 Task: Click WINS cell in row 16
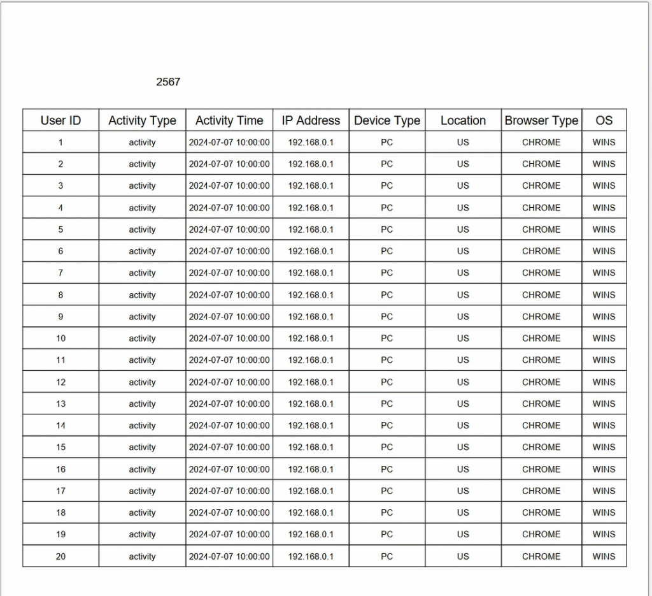tap(604, 469)
